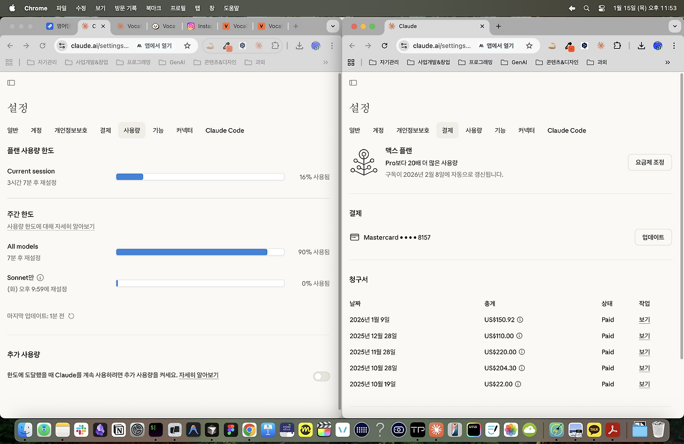Expand the tab search dropdown in right Chrome window
The height and width of the screenshot is (444, 684).
(x=674, y=26)
